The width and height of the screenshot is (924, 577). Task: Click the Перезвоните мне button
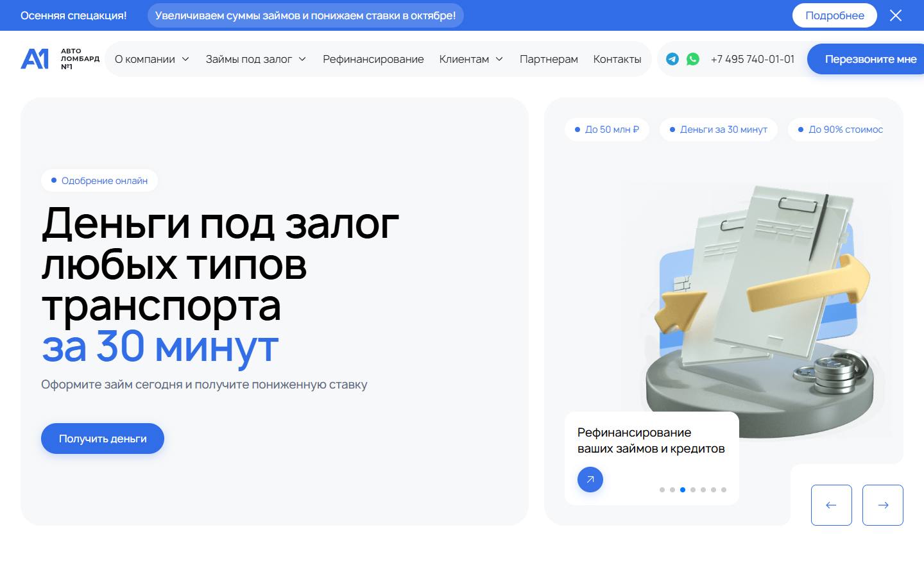click(x=866, y=59)
